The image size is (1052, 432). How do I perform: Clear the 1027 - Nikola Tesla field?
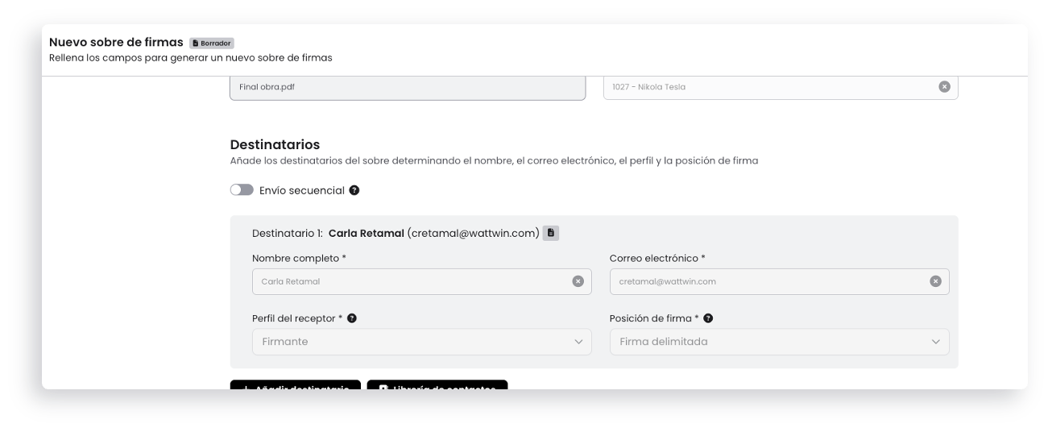944,86
